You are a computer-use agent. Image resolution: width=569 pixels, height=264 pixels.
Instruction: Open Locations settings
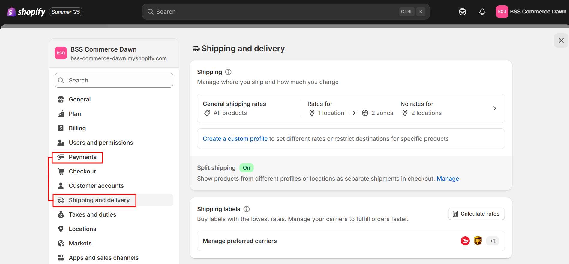pyautogui.click(x=114, y=229)
